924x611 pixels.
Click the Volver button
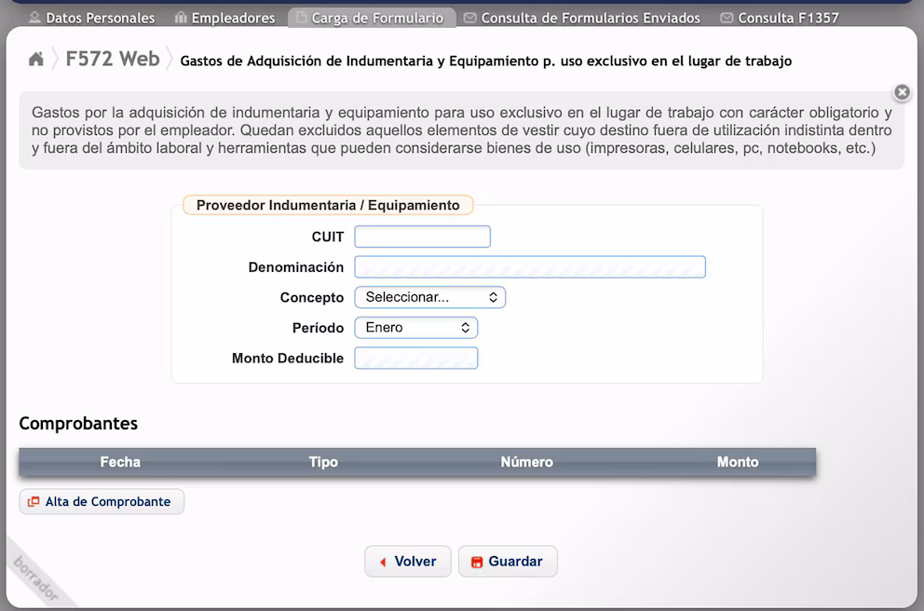click(x=408, y=561)
